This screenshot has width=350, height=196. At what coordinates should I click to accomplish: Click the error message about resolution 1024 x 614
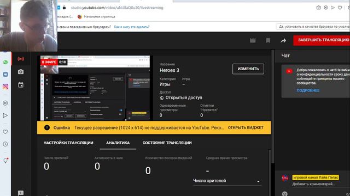(149, 128)
